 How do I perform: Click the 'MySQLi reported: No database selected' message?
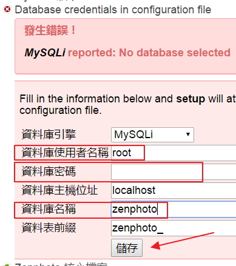pos(127,53)
